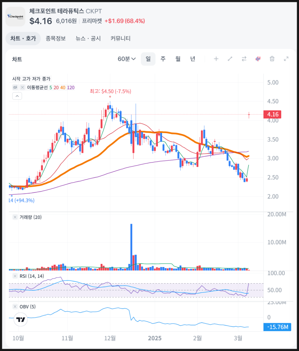This screenshot has height=351, width=299.
Task: Toggle moving average visibility eye icon
Action: (15, 87)
